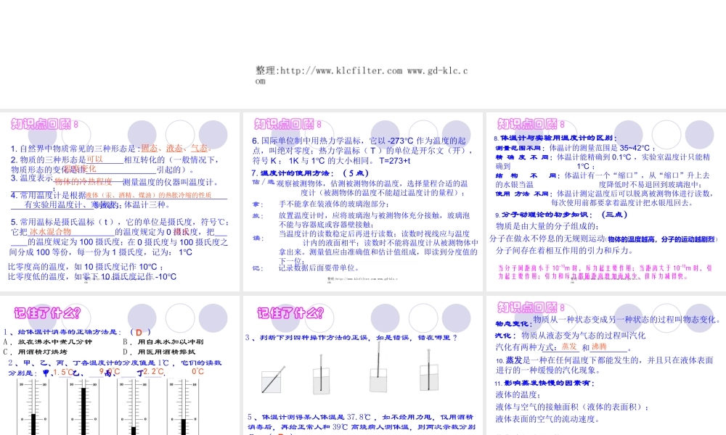
Task: Click the header text "整理:http://www.klcfilter.com"
Action: click(329, 71)
